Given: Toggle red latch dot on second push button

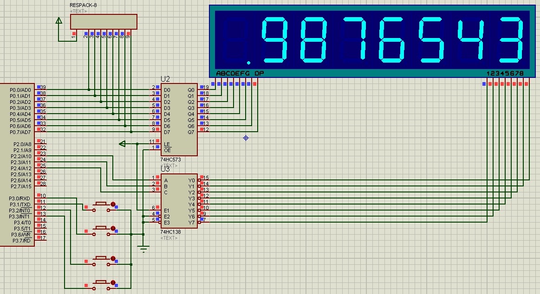Looking at the screenshot, I should point(113,228).
